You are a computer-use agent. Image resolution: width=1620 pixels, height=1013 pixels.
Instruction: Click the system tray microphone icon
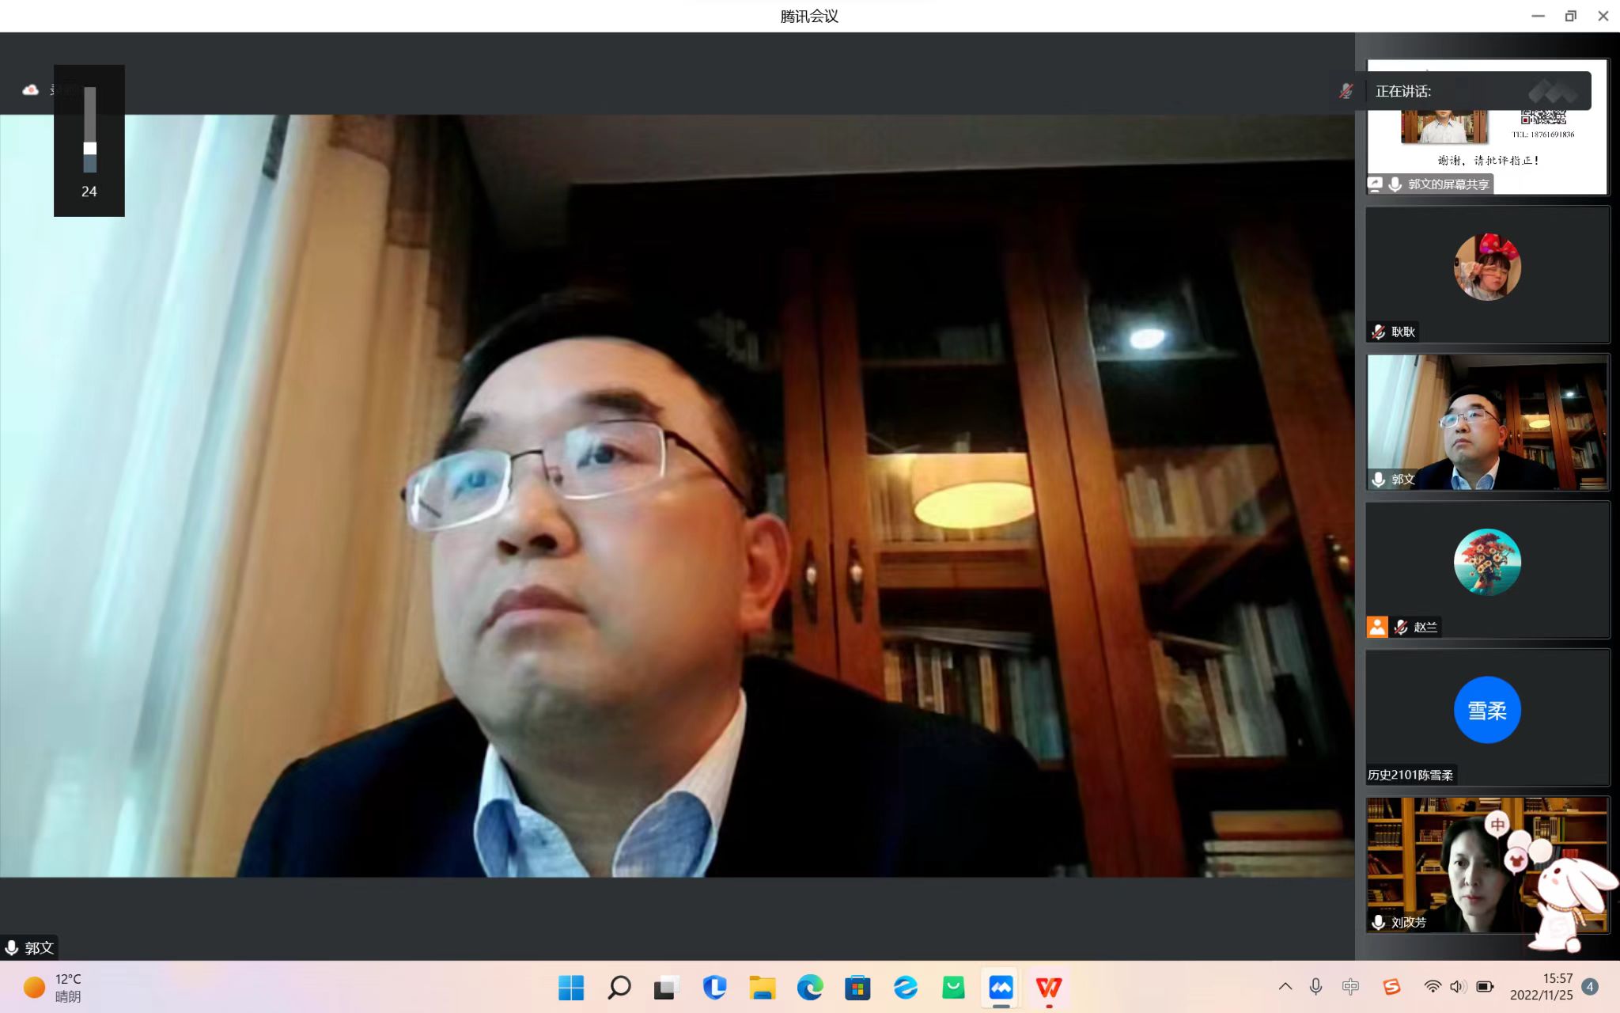click(x=1315, y=986)
